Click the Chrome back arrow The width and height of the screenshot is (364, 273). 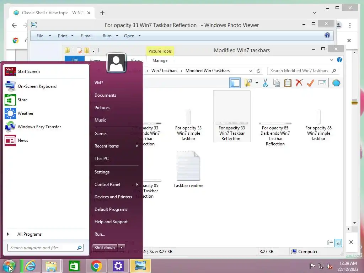click(14, 25)
